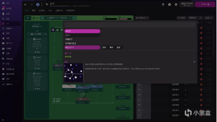This screenshot has width=217, height=122.
Task: Click the search field atop role popup
Action: [130, 25]
